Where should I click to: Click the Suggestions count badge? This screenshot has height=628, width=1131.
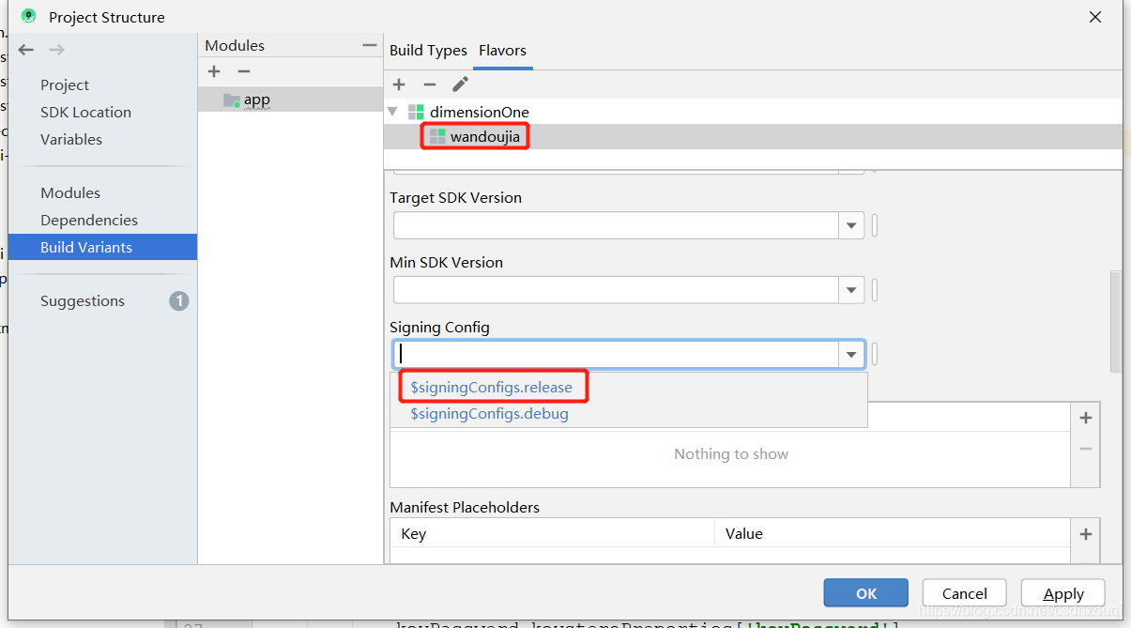pyautogui.click(x=178, y=301)
